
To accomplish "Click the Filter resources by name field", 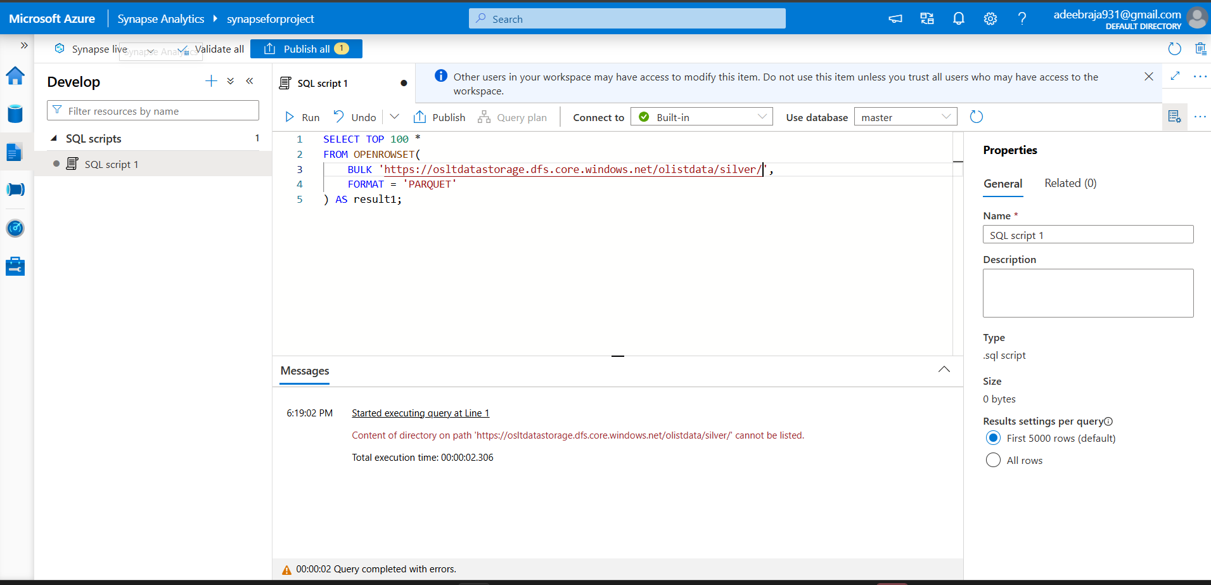I will click(153, 110).
